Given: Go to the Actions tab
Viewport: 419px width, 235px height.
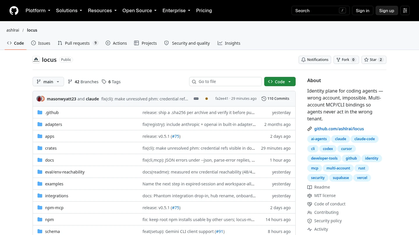Looking at the screenshot, I should tap(116, 43).
